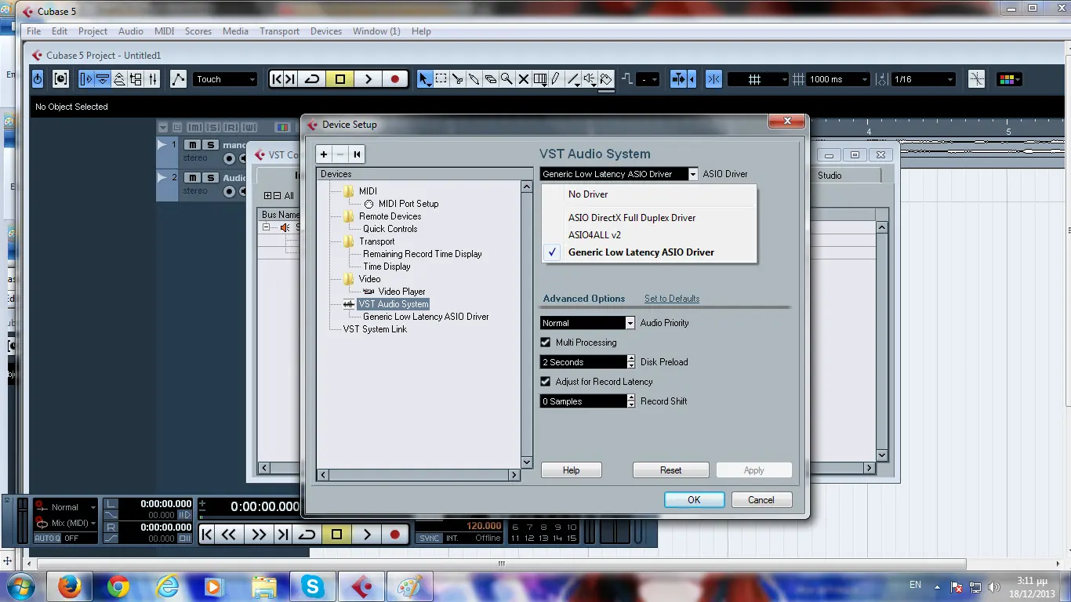Image resolution: width=1071 pixels, height=602 pixels.
Task: Click Record in the transport panel
Action: pos(395,535)
